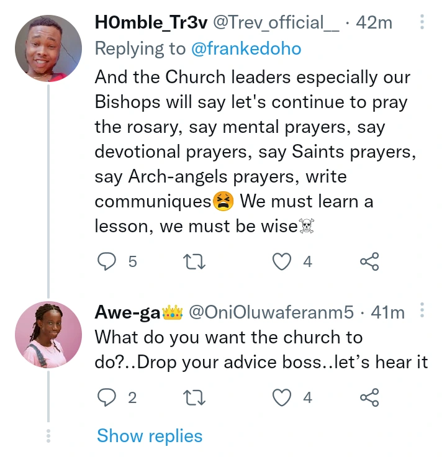
Task: Share H0mble_Tr3v's tweet
Action: pos(369,262)
